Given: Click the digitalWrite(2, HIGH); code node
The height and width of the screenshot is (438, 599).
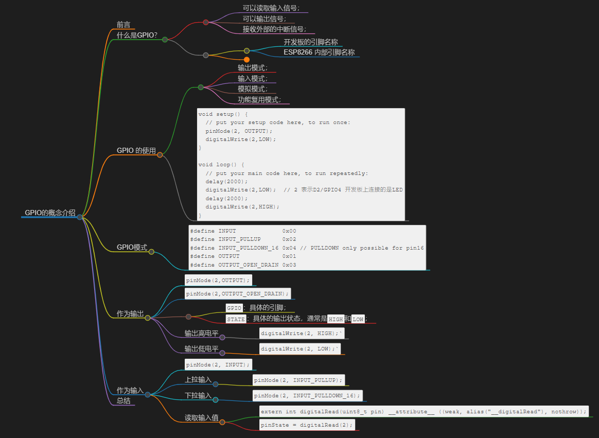Looking at the screenshot, I should (x=302, y=334).
